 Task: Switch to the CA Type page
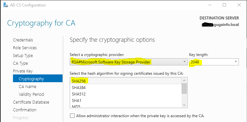[x=20, y=63]
